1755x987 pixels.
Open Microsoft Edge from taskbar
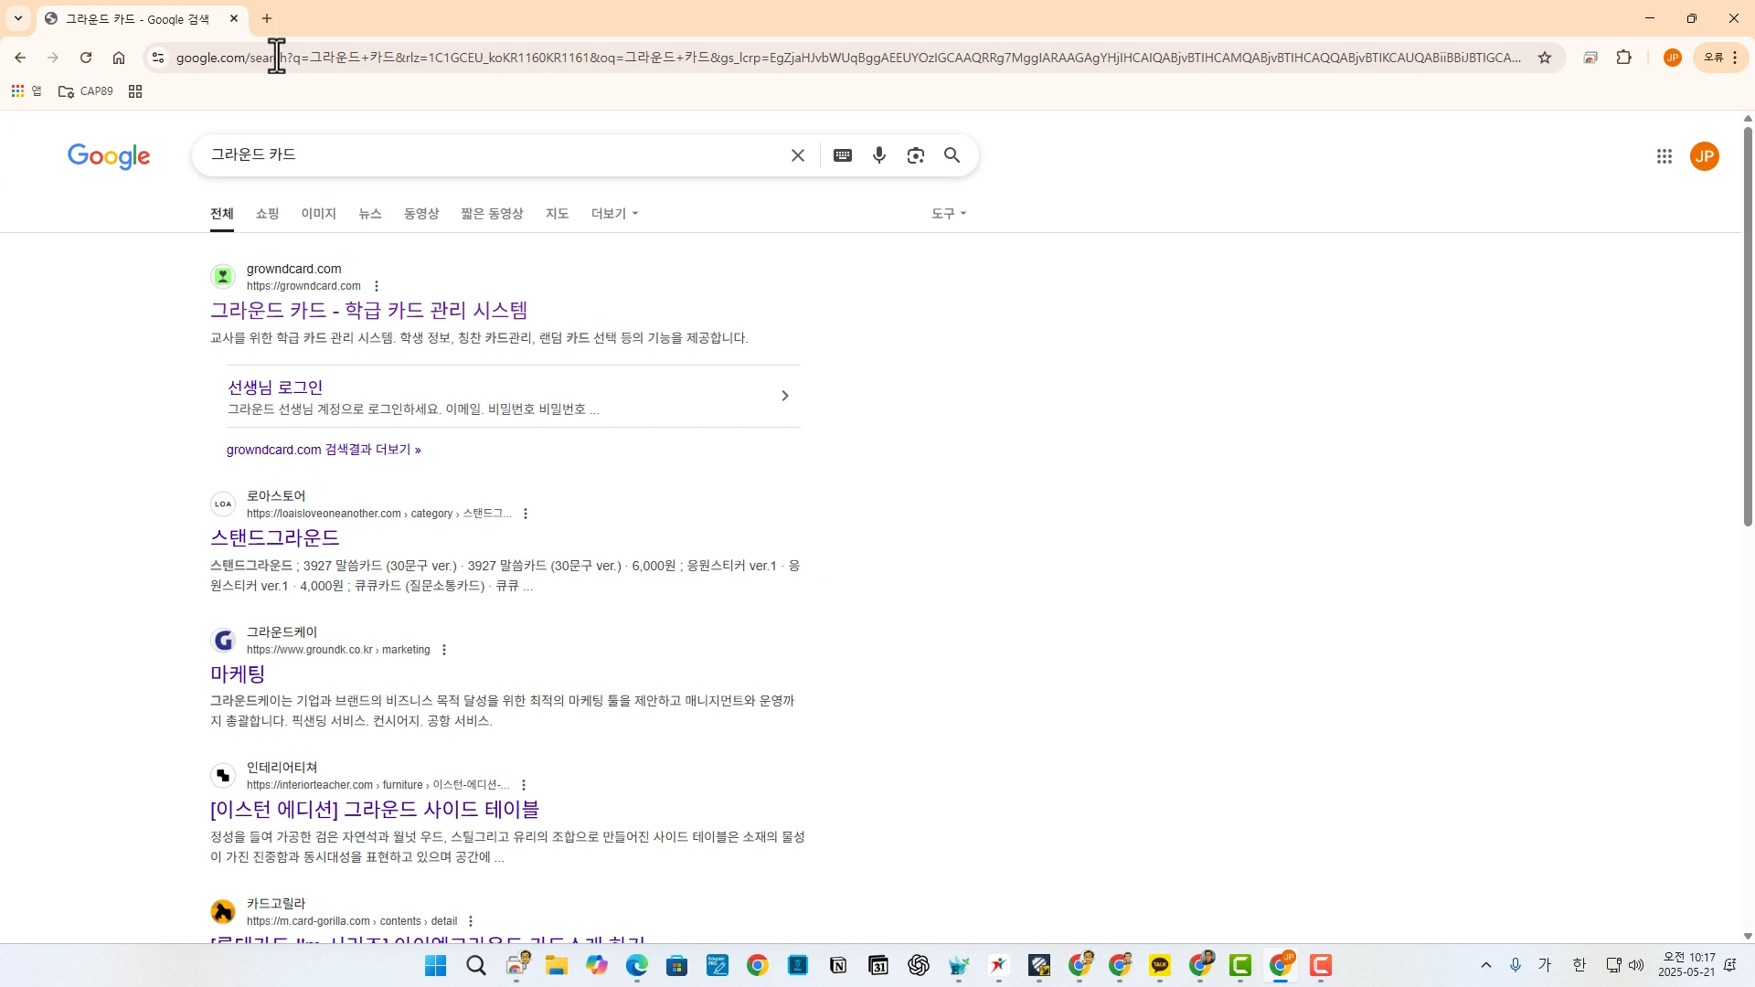pos(637,966)
